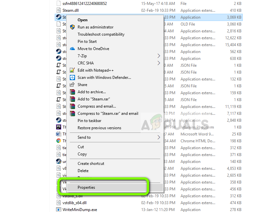Click the Chrome HTML document icon
This screenshot has height=212, width=269.
pyautogui.click(x=59, y=141)
